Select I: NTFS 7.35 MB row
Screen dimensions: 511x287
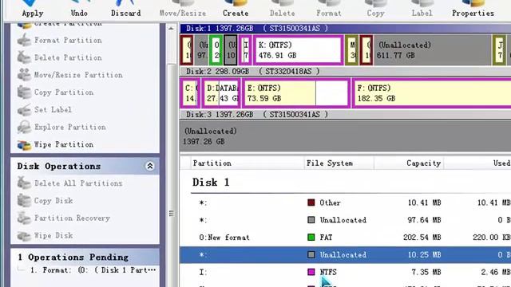point(345,272)
